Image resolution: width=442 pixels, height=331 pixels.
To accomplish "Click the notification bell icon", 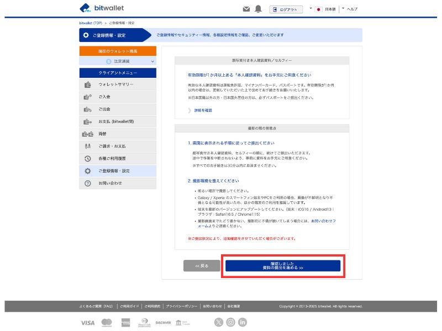I will 258,8.
